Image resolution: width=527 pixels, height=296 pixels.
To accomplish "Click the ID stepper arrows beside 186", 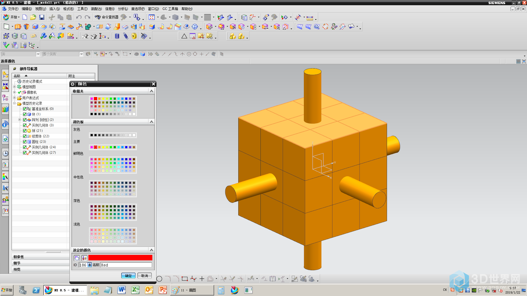I will [x=90, y=265].
